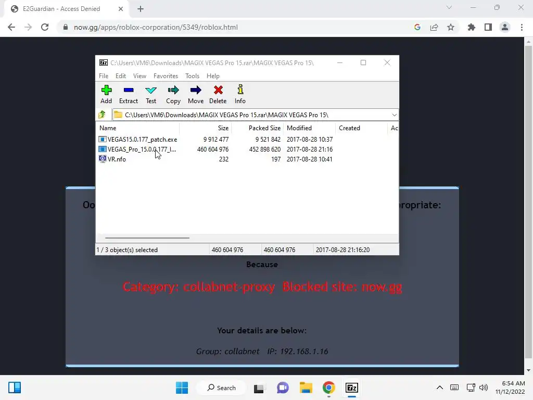Open the View menu in 7-Zip

(139, 76)
